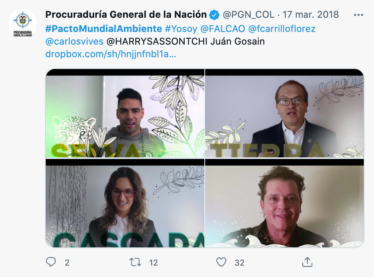Click the share upload icon

coord(307,262)
